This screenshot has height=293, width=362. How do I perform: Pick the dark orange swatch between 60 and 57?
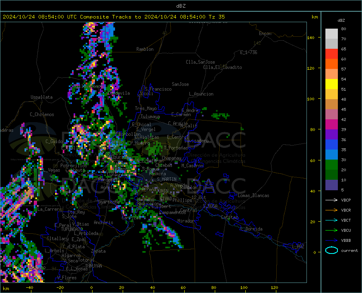pyautogui.click(x=331, y=64)
